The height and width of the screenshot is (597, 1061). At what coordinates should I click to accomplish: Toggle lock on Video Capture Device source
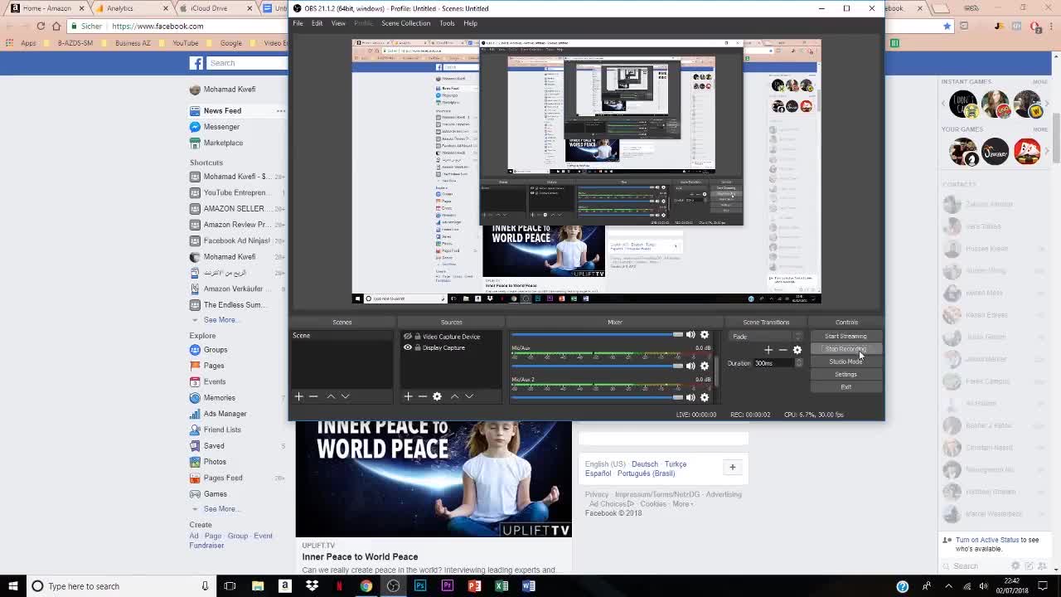[x=417, y=337]
